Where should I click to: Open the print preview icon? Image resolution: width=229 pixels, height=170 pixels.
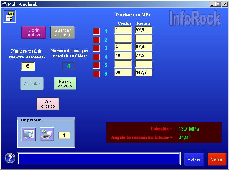(x=28, y=135)
